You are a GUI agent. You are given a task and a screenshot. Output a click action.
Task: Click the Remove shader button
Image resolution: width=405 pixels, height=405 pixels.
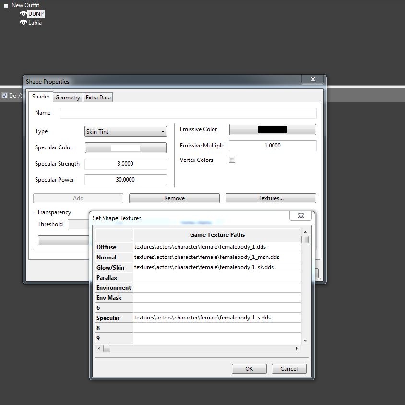click(174, 198)
